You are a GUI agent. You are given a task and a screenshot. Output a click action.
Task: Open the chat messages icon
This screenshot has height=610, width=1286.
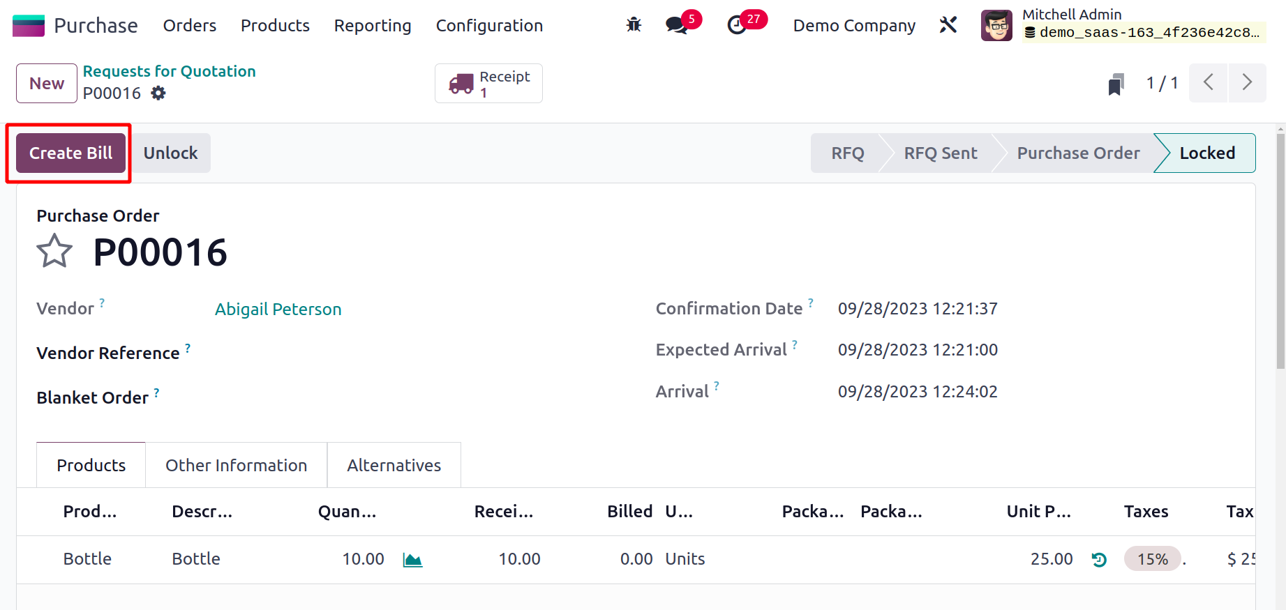[675, 26]
